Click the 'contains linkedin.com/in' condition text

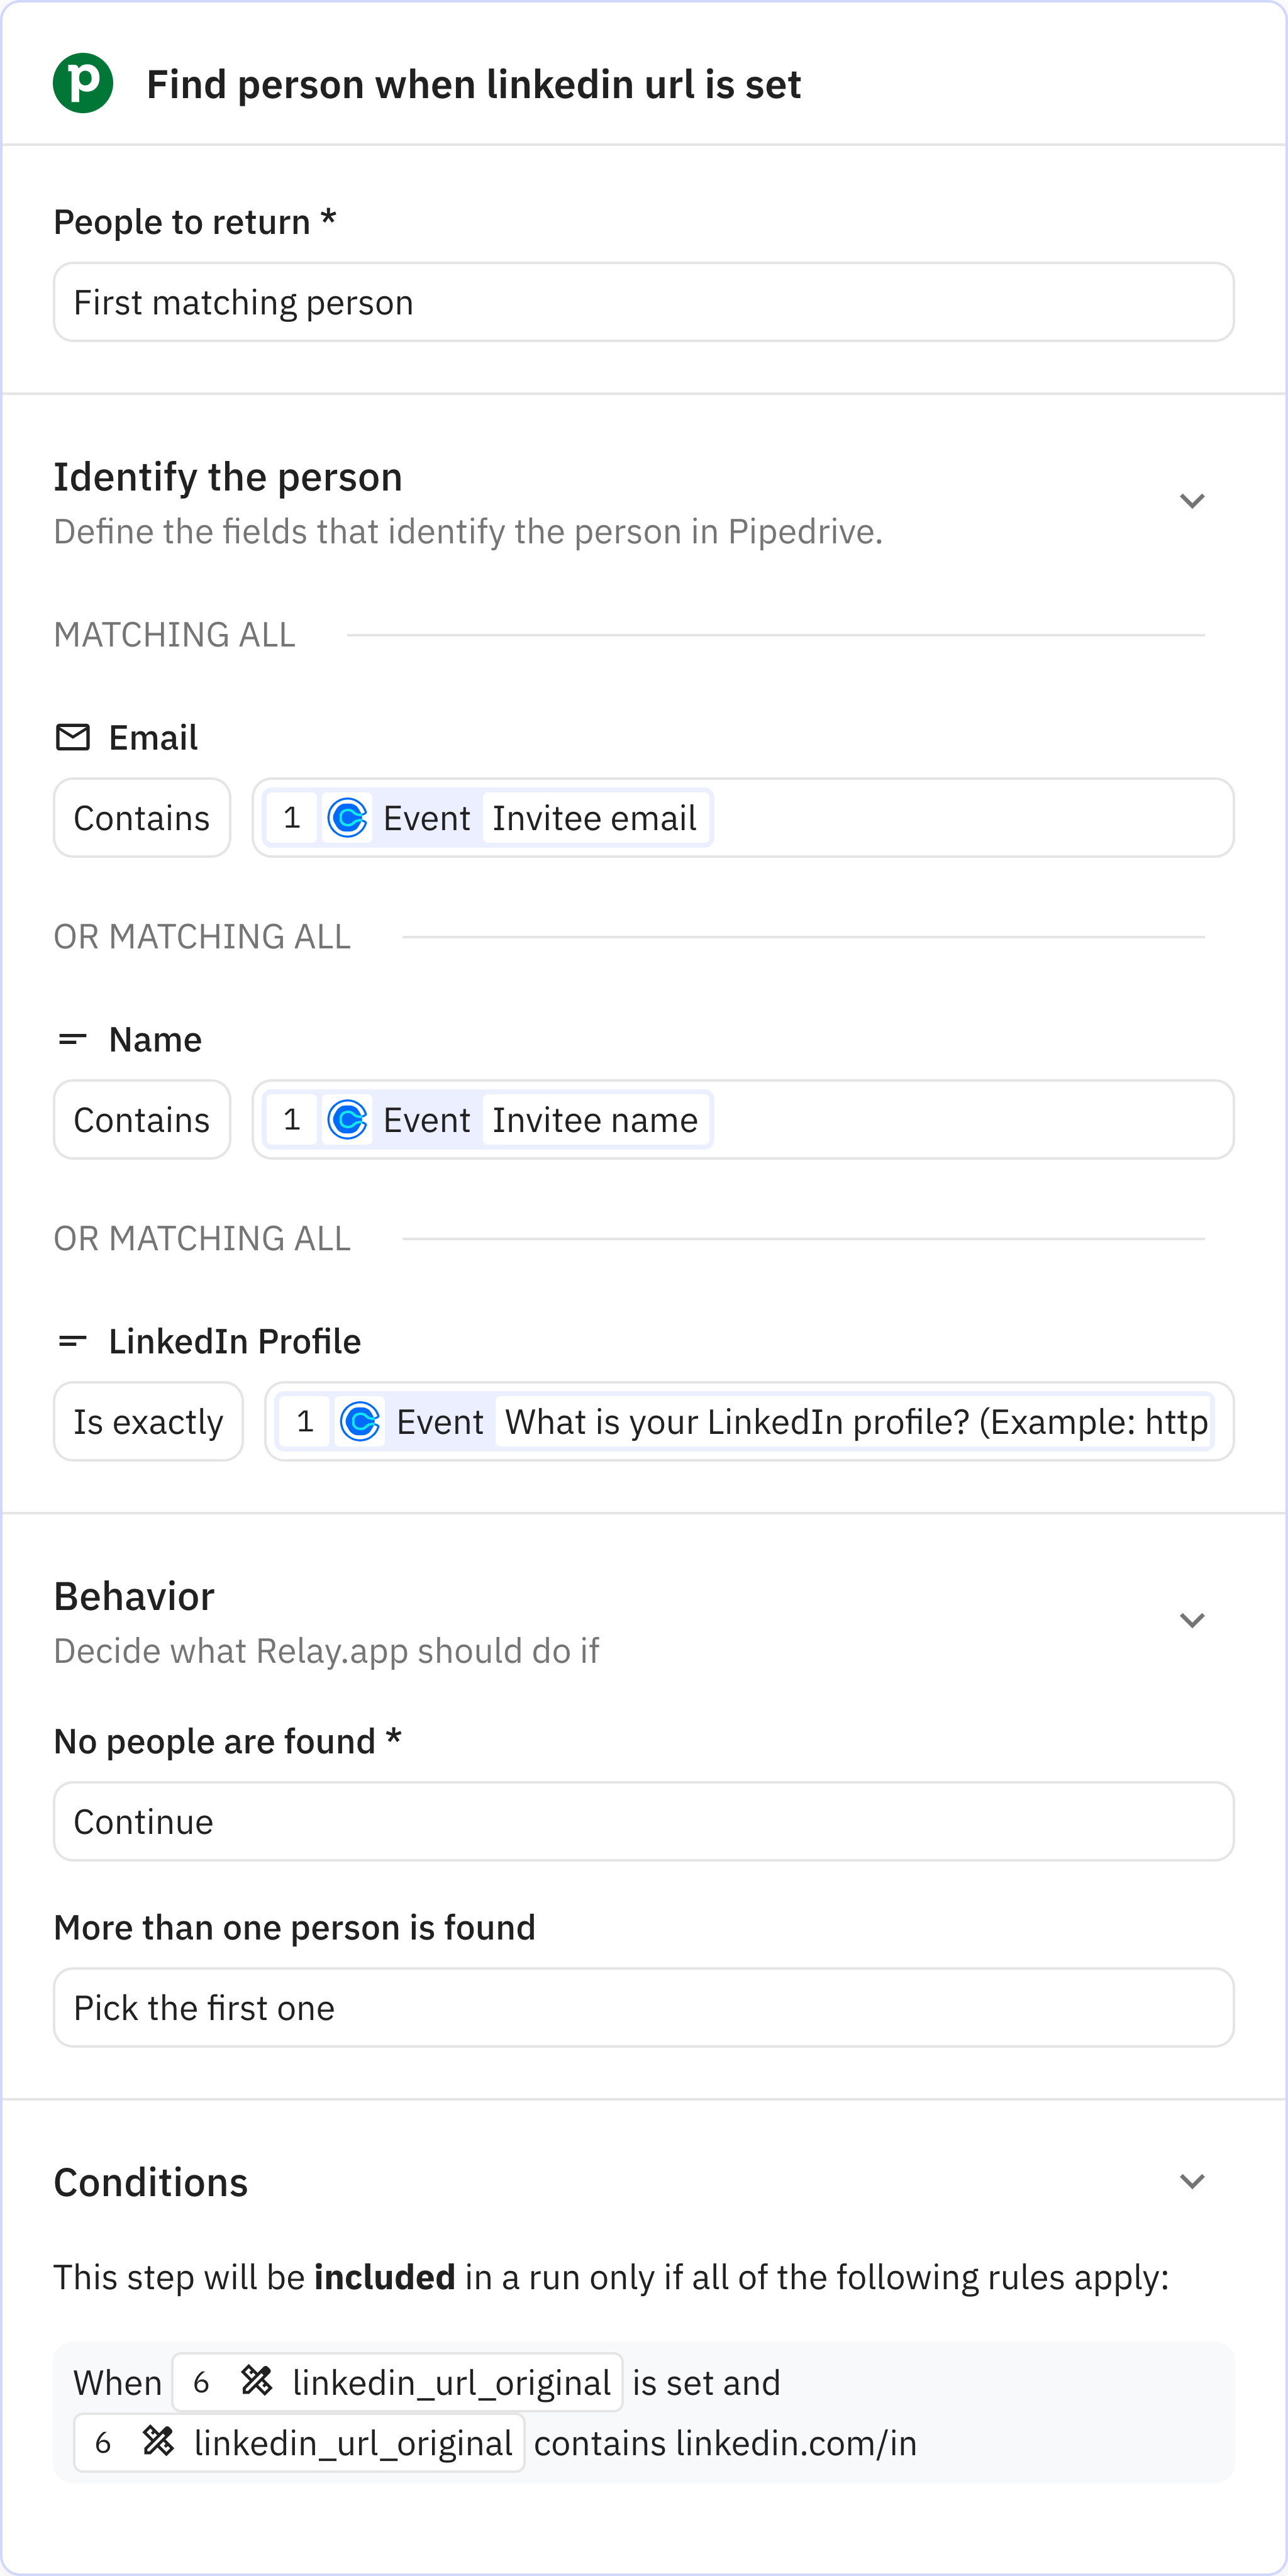(725, 2443)
